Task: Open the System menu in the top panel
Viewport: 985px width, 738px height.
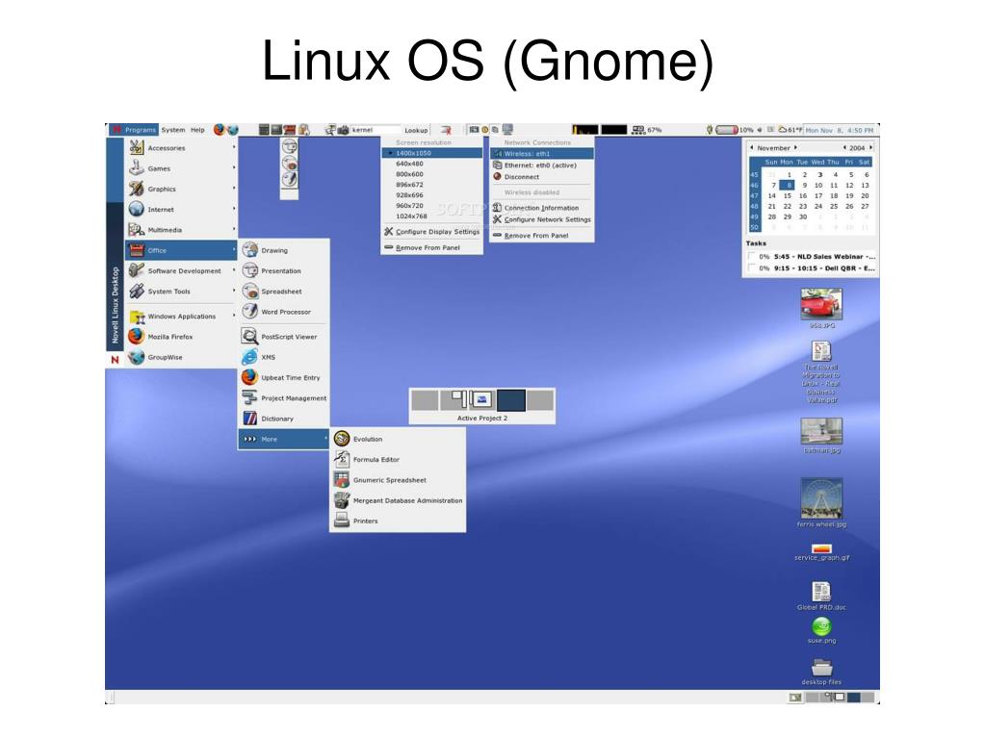Action: point(172,130)
